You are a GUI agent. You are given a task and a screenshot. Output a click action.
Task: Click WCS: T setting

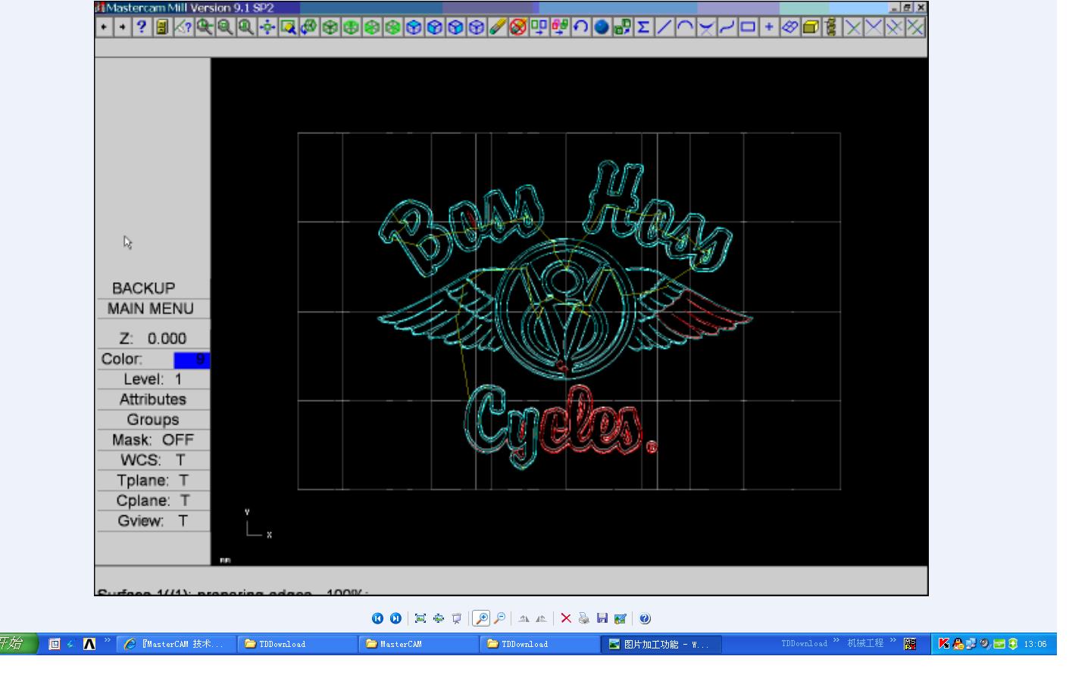coord(153,460)
